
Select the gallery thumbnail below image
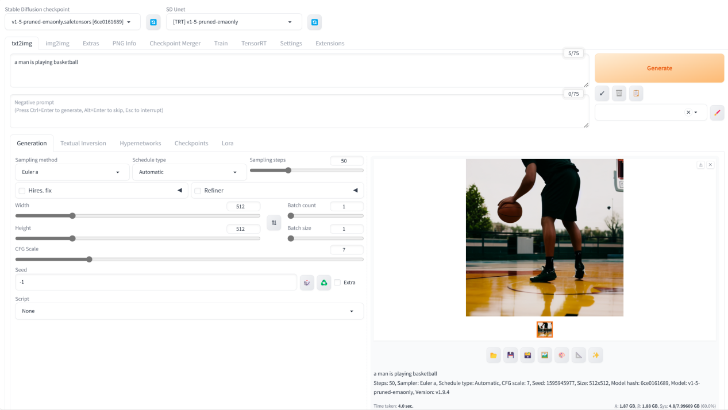[x=545, y=329]
